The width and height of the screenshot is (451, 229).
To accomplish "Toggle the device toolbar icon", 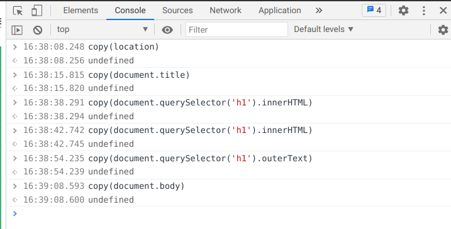I will point(37,11).
